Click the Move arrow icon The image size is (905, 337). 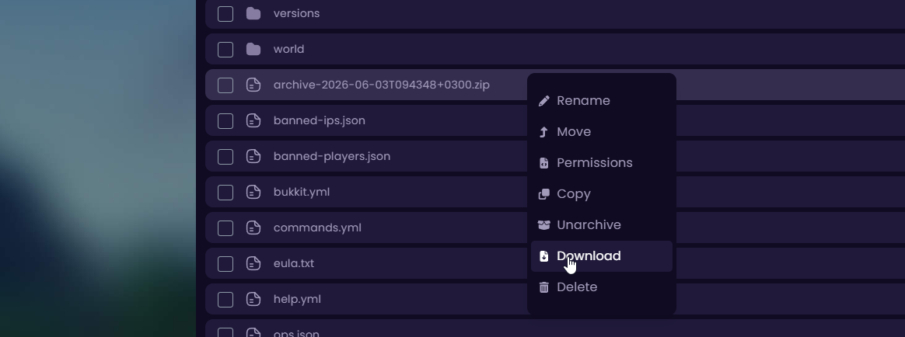click(x=543, y=132)
